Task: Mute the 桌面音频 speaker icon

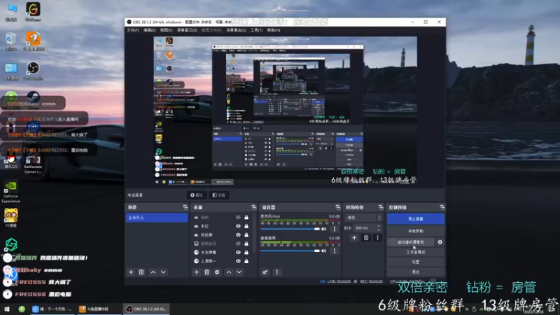Action: point(324,251)
